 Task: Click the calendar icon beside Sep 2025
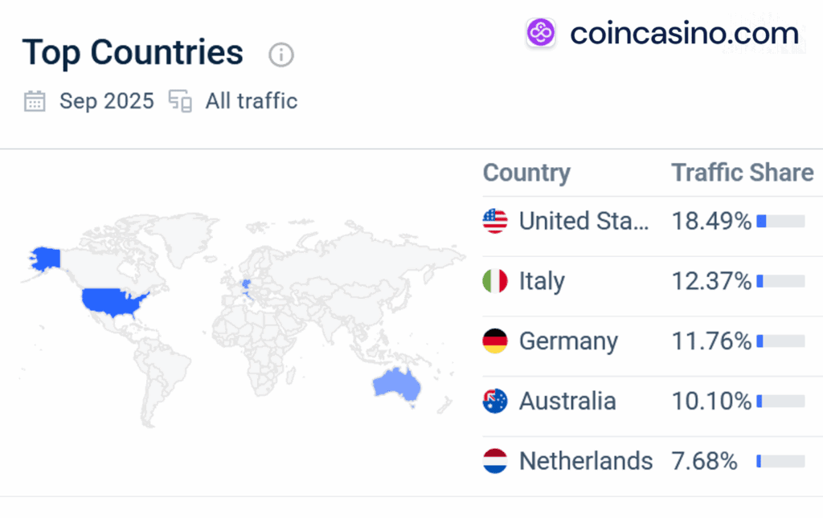coord(33,100)
